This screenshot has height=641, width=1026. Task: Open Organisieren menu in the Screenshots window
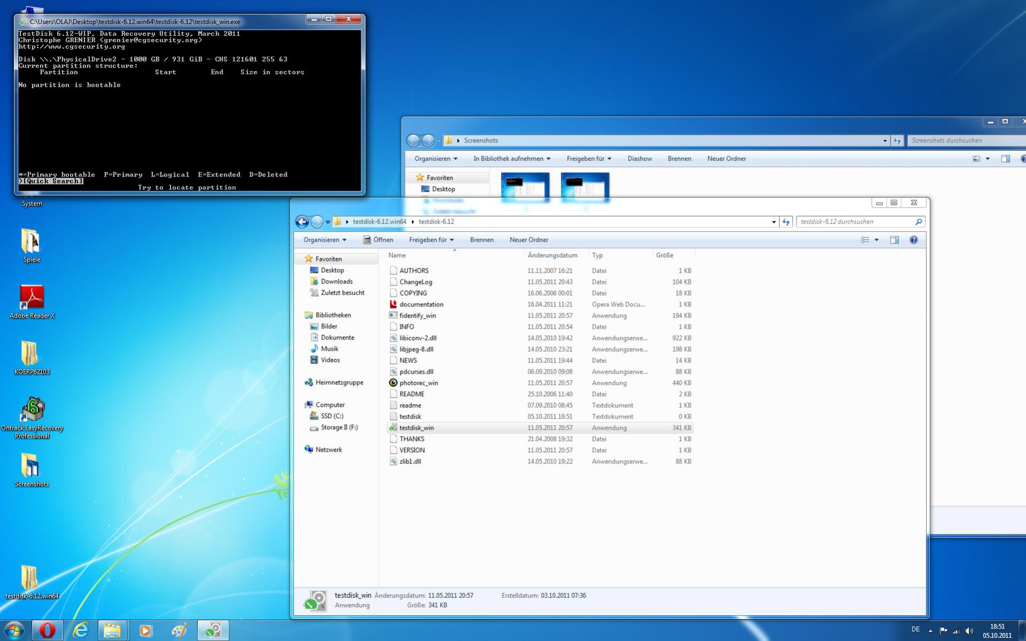(436, 159)
